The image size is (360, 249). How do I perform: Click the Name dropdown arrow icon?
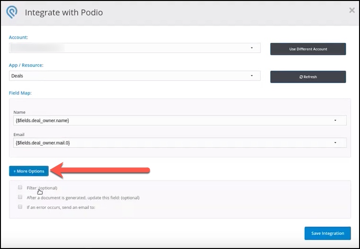pyautogui.click(x=335, y=120)
